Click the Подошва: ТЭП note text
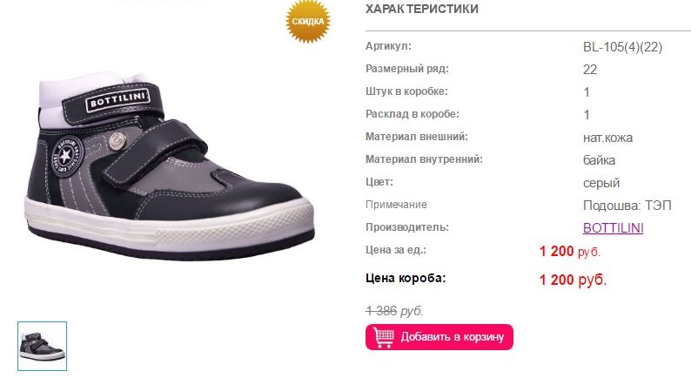This screenshot has width=691, height=385. [627, 206]
